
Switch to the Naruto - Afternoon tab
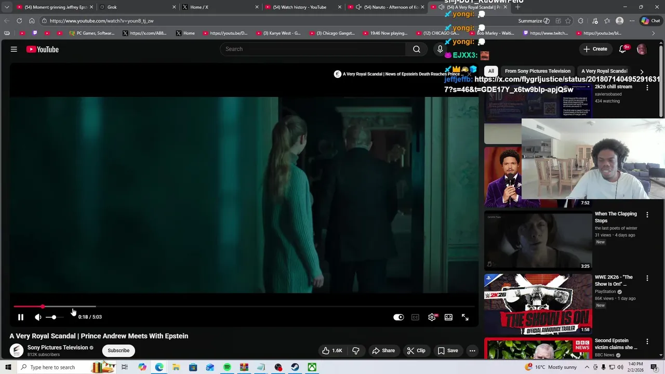(x=385, y=7)
